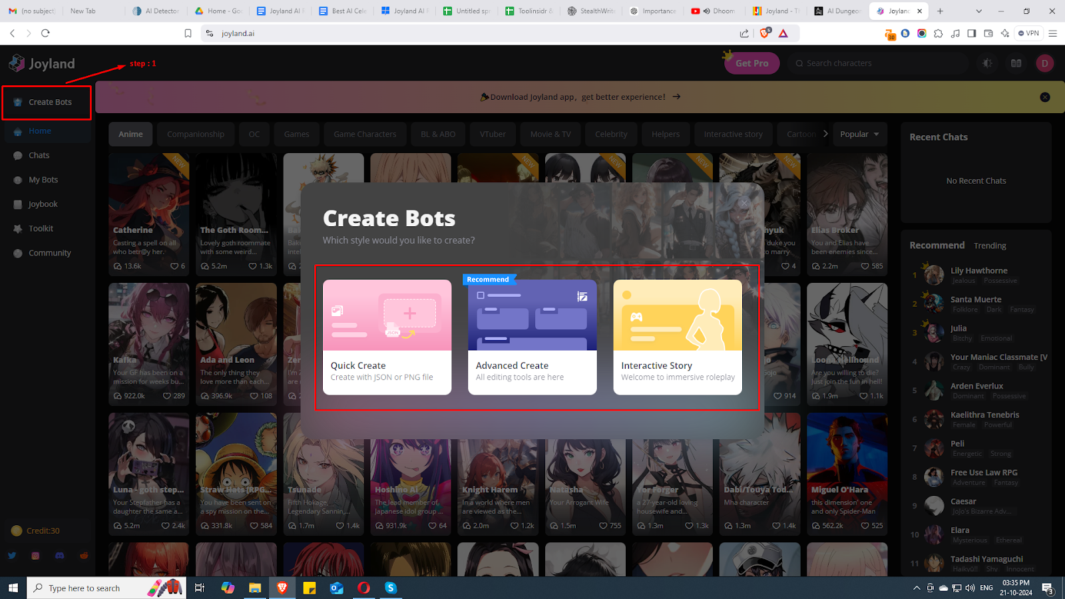The image size is (1065, 599).
Task: Open File Explorer from the taskbar
Action: coord(255,588)
